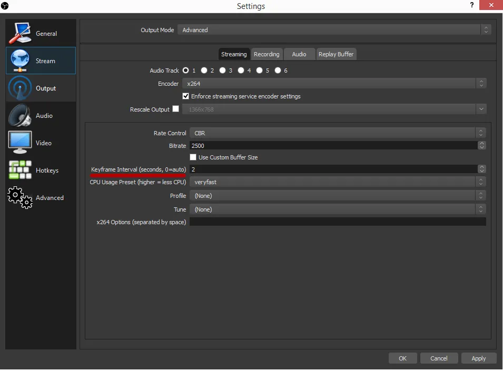Select audio track 5 radio button
This screenshot has height=371, width=503.
259,71
